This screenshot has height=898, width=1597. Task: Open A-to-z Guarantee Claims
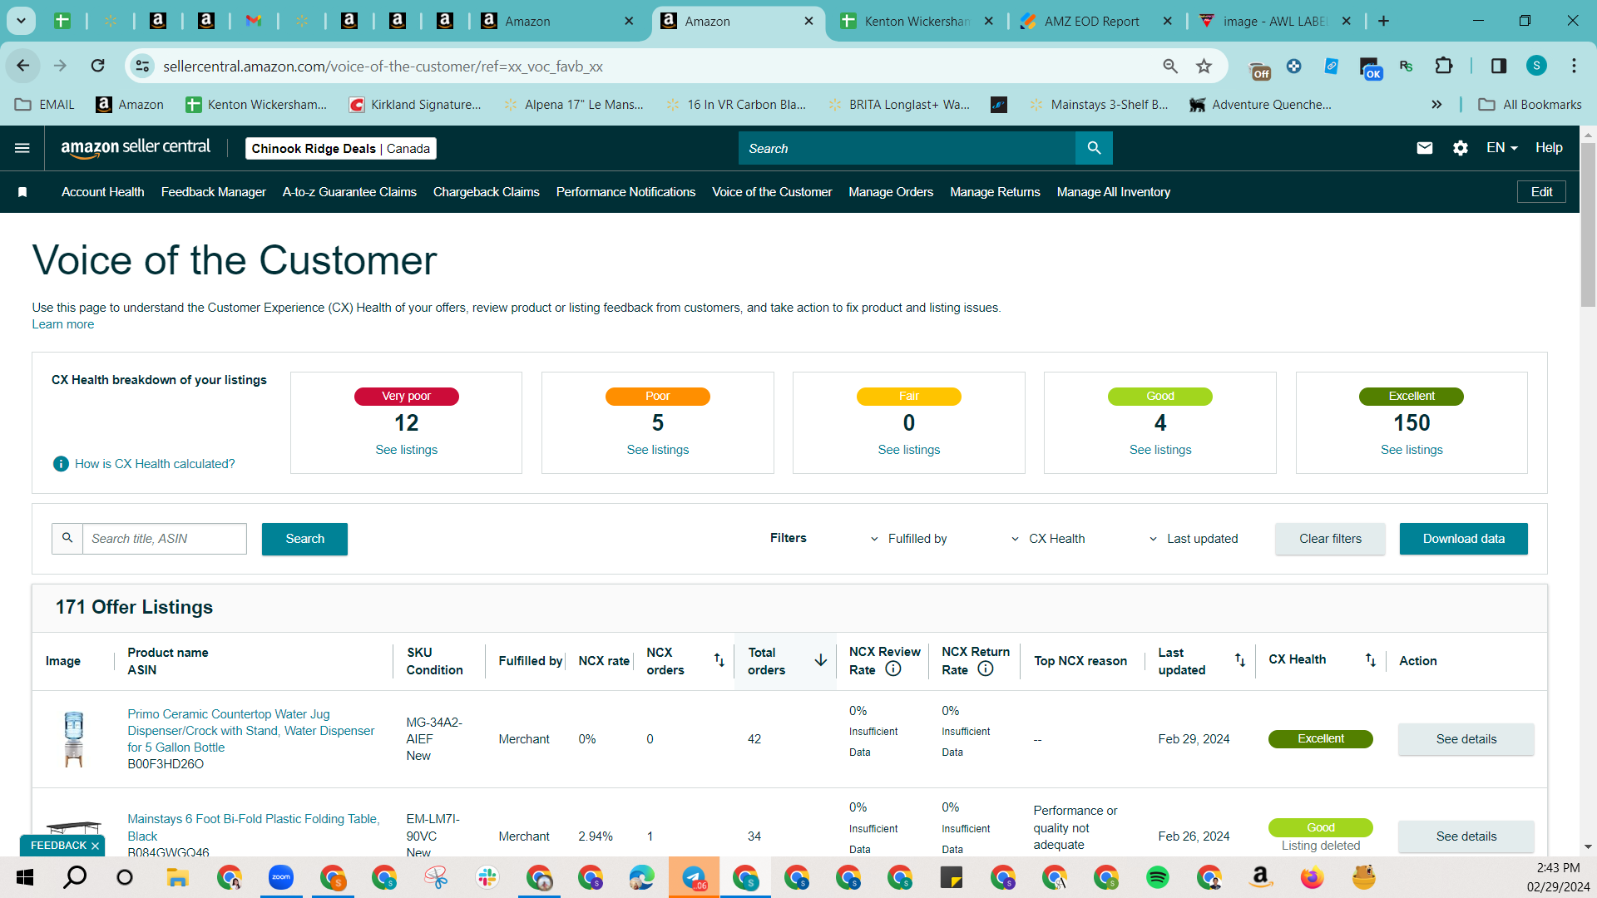coord(349,192)
